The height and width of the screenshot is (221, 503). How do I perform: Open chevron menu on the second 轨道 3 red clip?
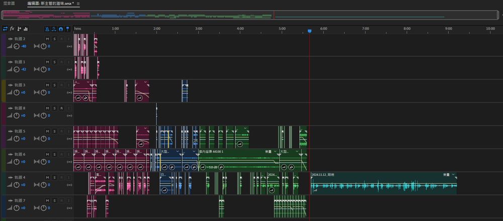pos(146,82)
